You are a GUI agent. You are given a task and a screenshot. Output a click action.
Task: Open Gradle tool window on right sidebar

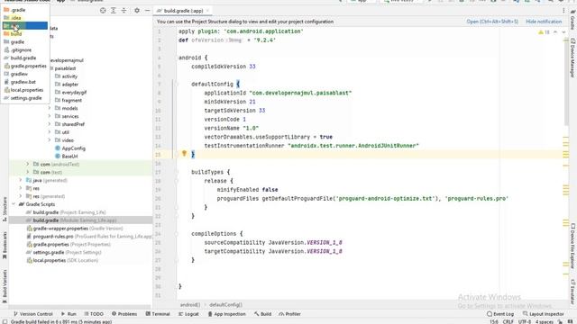point(572,20)
